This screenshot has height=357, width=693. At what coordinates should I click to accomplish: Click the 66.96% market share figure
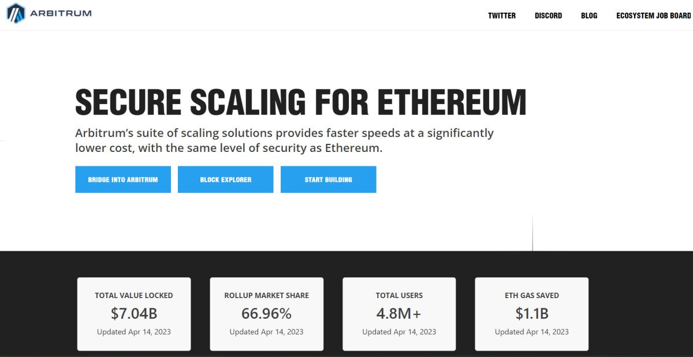click(x=267, y=314)
